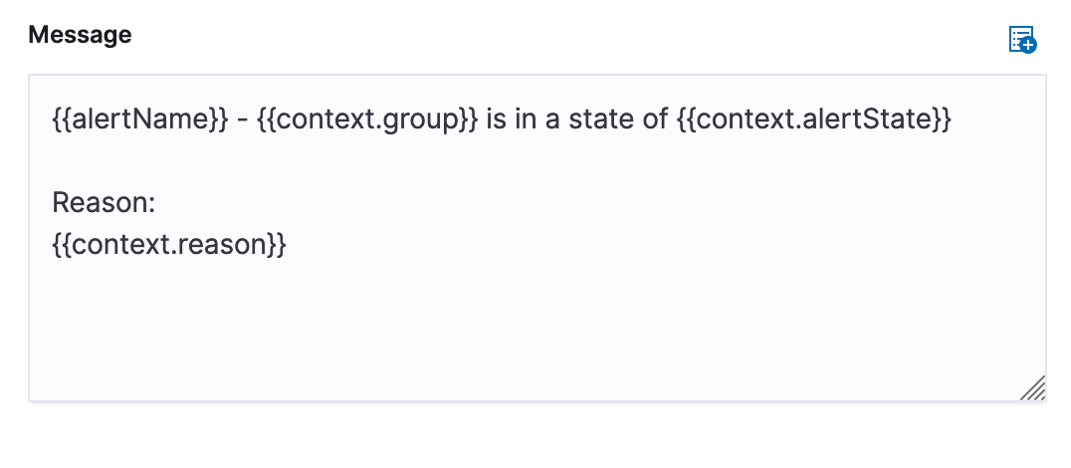The width and height of the screenshot is (1071, 468).
Task: Click the word "is" after {{context.group}}
Action: pos(498,121)
